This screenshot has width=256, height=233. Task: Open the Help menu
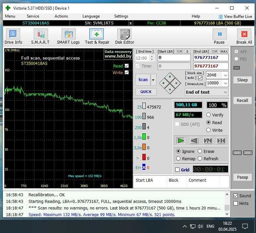coord(196,16)
